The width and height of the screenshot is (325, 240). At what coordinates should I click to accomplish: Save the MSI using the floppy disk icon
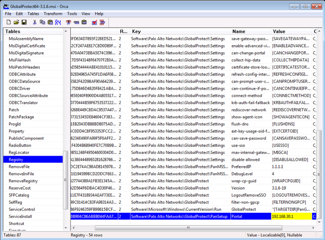pos(24,22)
